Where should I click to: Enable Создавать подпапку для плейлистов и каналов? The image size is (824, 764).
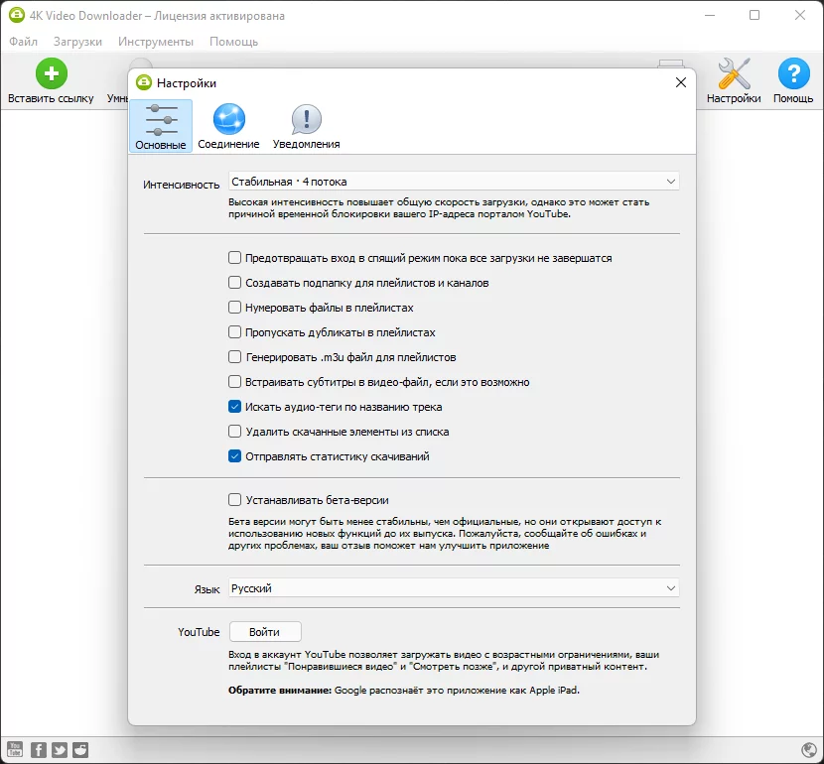pyautogui.click(x=235, y=283)
